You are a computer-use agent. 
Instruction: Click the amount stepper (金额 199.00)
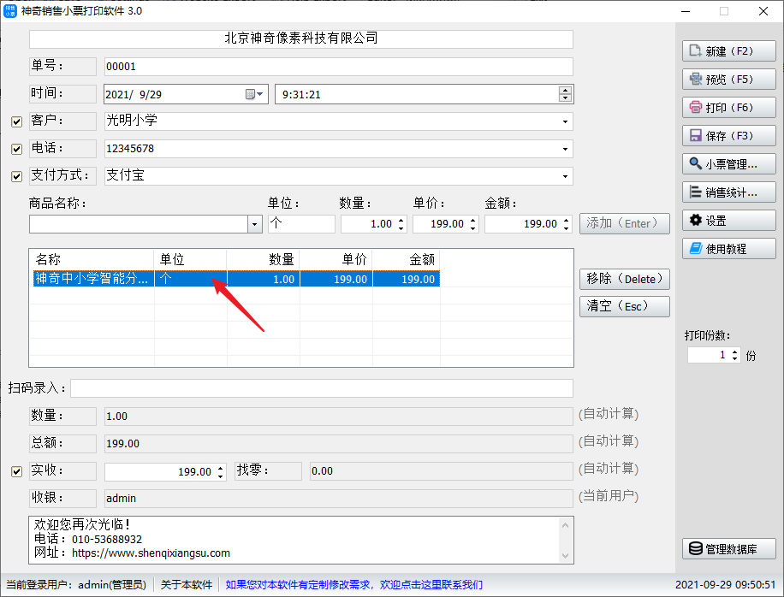pyautogui.click(x=566, y=224)
